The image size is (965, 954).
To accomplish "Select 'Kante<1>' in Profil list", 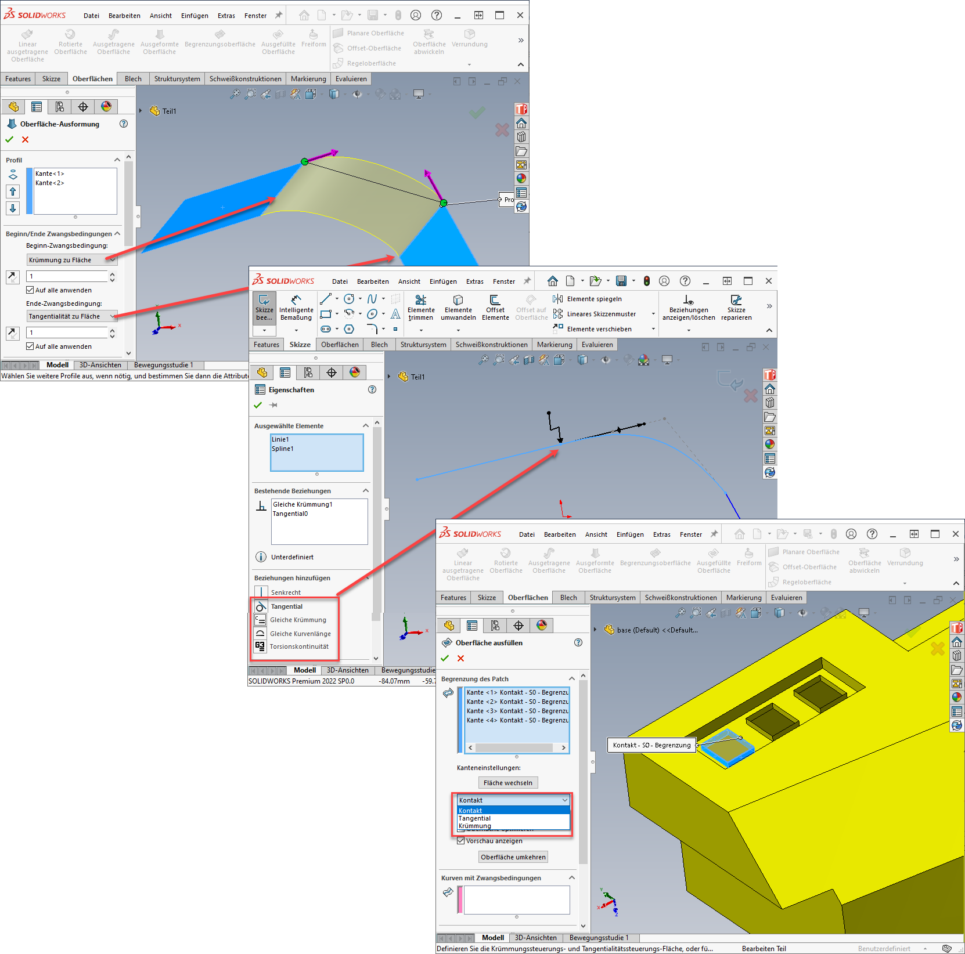I will (x=50, y=174).
